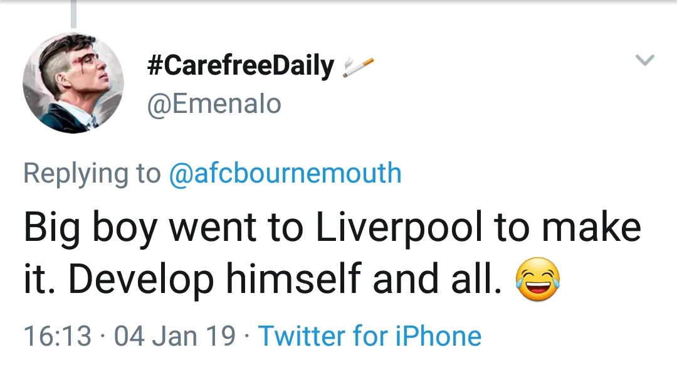Click the word "iPhone" in the source link
Image resolution: width=677 pixels, height=367 pixels.
(x=438, y=336)
